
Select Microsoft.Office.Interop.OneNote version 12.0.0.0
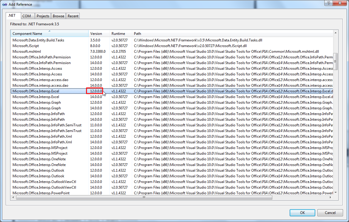tap(172, 159)
